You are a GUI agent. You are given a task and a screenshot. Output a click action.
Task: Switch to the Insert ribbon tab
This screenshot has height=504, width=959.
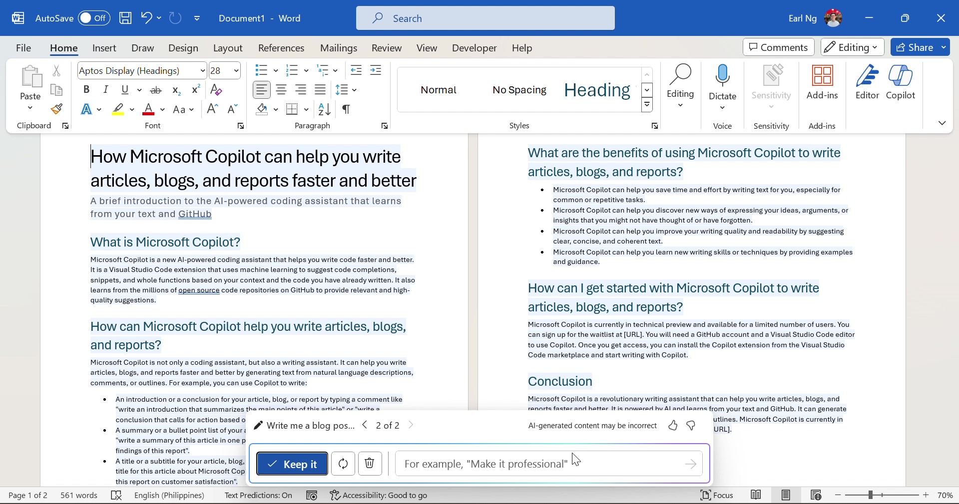(x=104, y=48)
